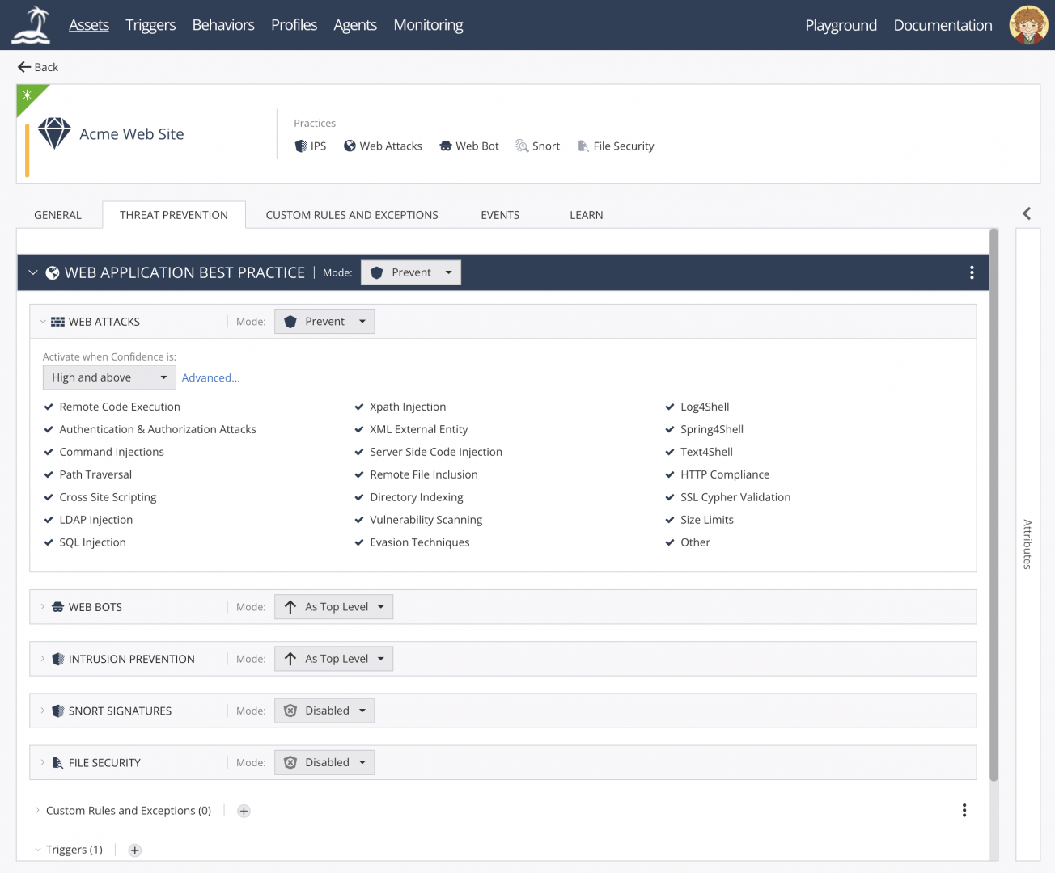Expand the Intrusion Prevention section chevron
This screenshot has height=873, width=1055.
(43, 659)
